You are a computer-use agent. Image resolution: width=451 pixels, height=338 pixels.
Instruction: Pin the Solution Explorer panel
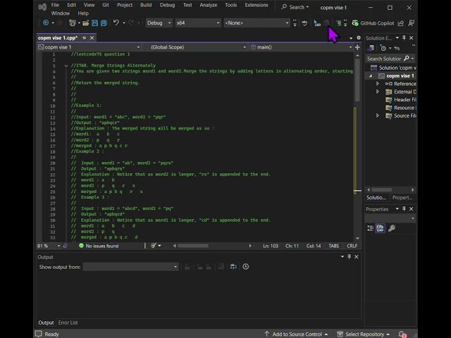[404, 37]
